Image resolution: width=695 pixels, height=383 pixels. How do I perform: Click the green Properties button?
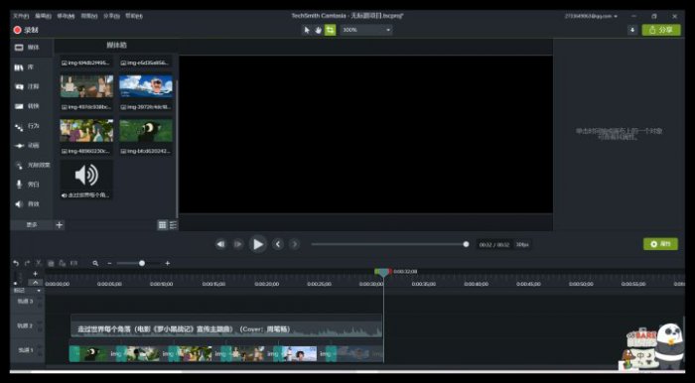[660, 244]
